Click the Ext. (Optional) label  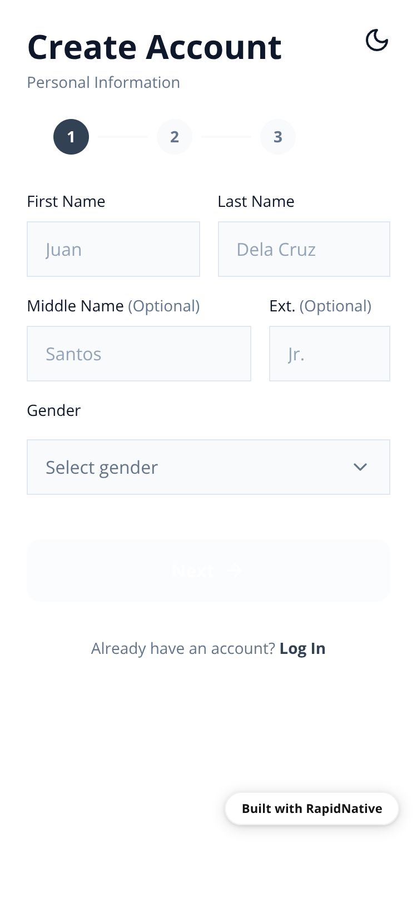(320, 306)
